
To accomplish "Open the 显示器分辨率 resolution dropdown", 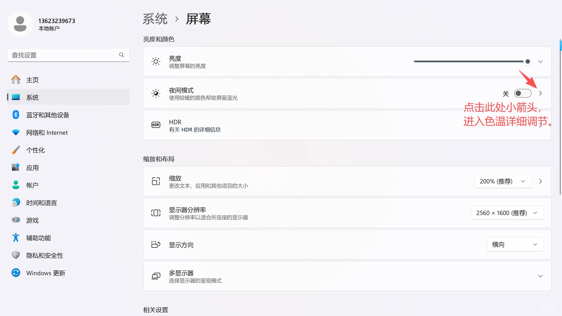I will (507, 213).
